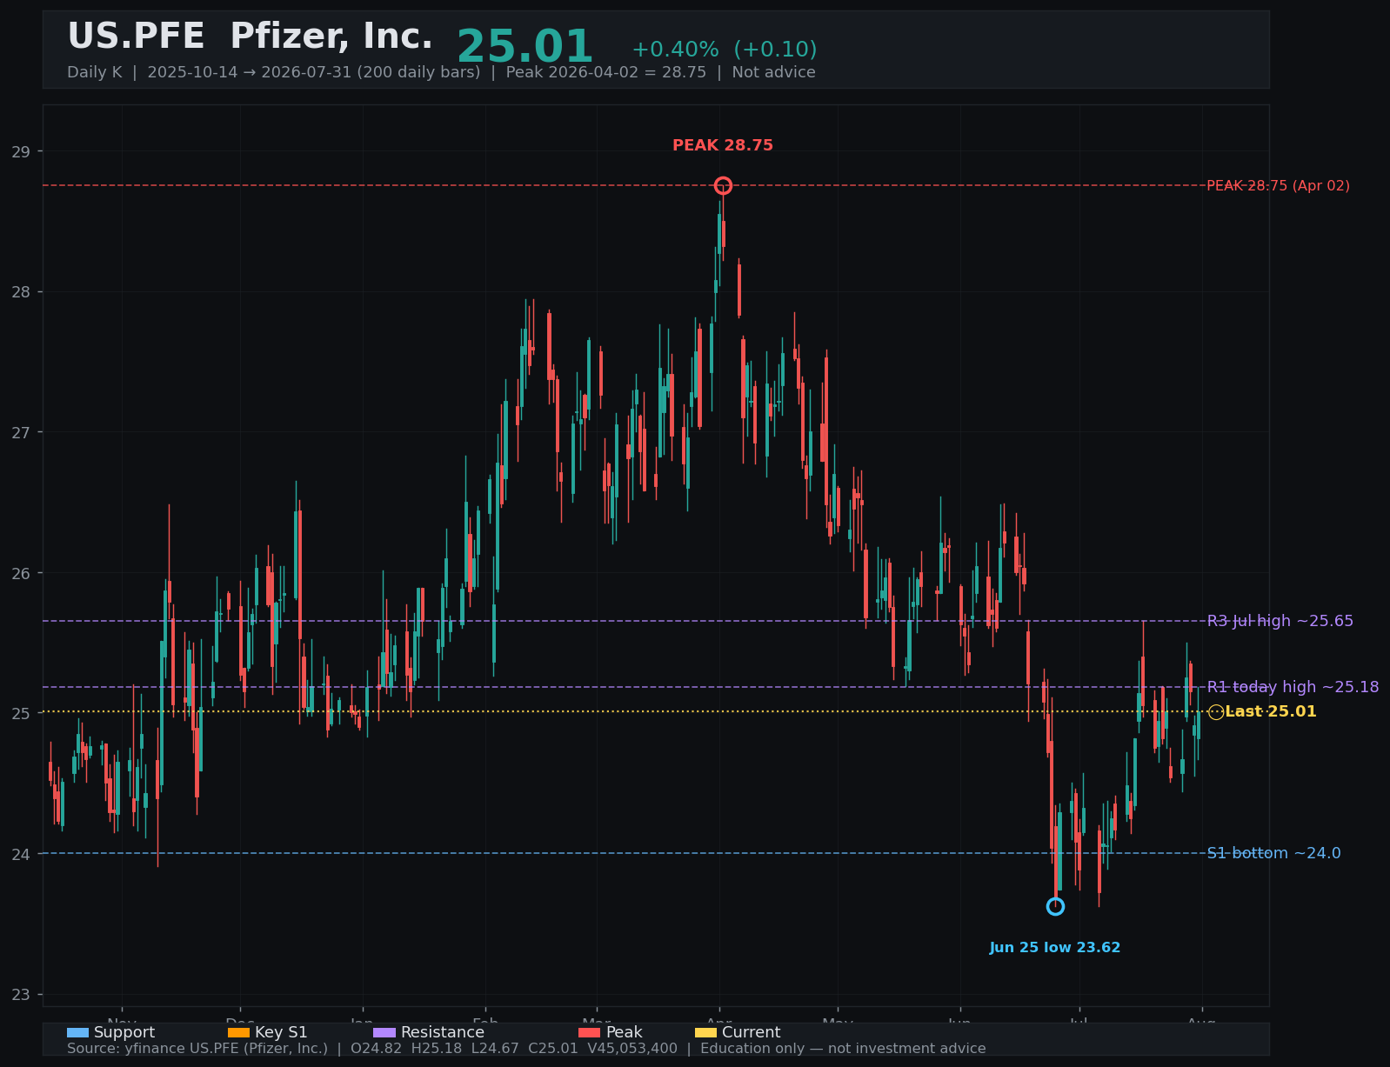The image size is (1390, 1067).
Task: Click the yellow circle marker beside Last 25.01
Action: [x=1216, y=712]
